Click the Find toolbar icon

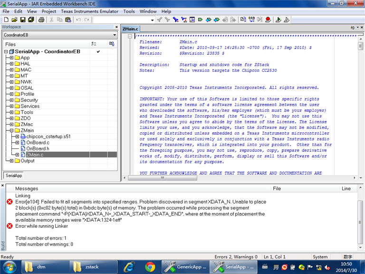176,20
